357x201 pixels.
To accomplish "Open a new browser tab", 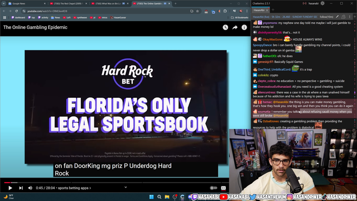I will 175,4.
